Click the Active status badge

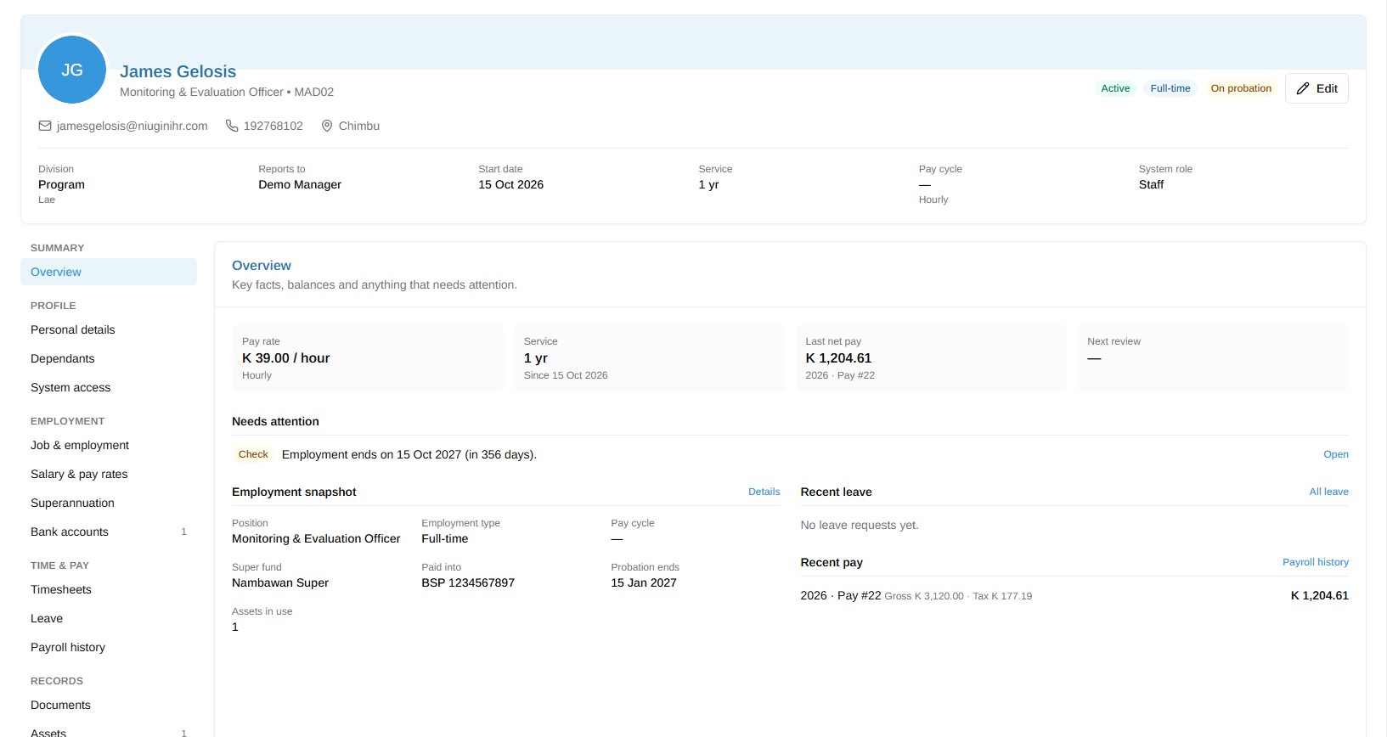[1115, 88]
